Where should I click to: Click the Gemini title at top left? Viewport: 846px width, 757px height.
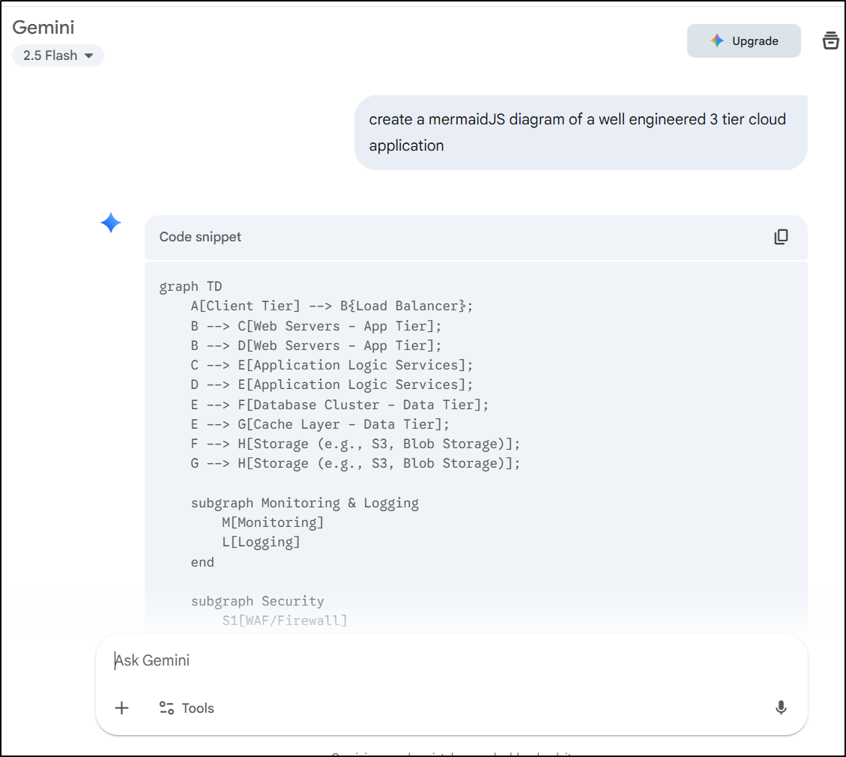43,28
